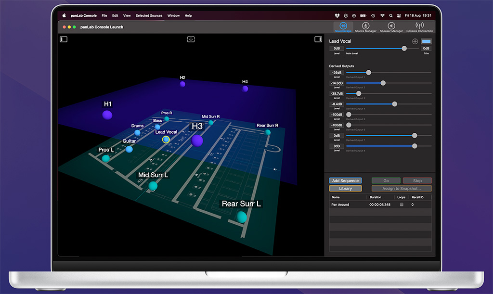Screen dimensions: 493x294
Task: Open the sequence Library
Action: point(345,189)
